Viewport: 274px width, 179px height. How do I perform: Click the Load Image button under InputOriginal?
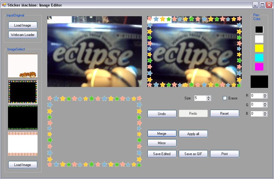(22, 25)
